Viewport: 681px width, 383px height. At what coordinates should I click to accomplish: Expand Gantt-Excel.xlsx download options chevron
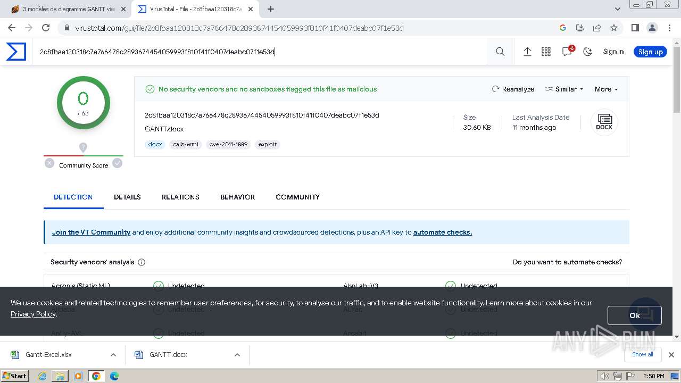click(113, 355)
